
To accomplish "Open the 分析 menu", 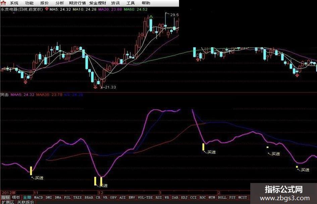I will click(59, 3).
